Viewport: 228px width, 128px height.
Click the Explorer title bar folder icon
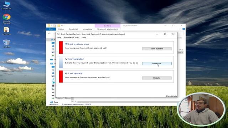[x=49, y=26]
